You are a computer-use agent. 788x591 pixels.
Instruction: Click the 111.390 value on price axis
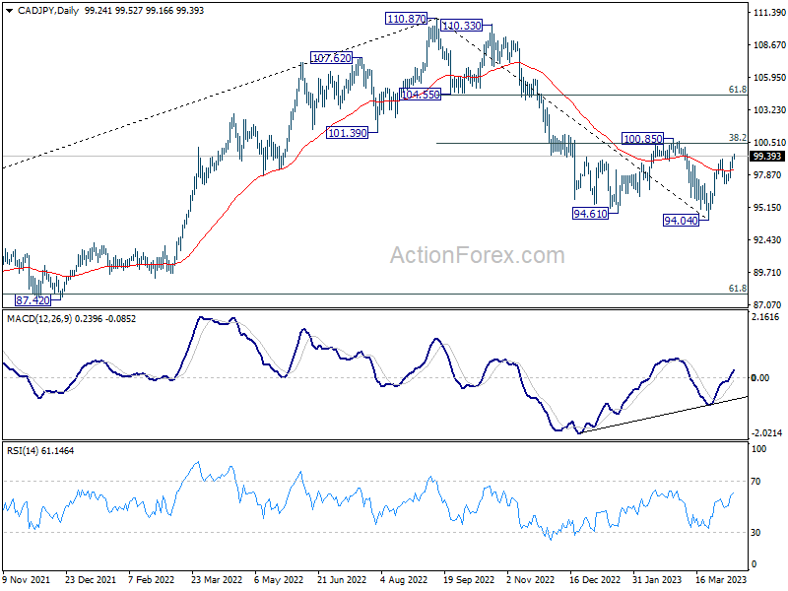click(x=766, y=13)
